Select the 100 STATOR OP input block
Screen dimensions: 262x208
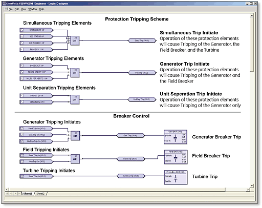(36, 36)
